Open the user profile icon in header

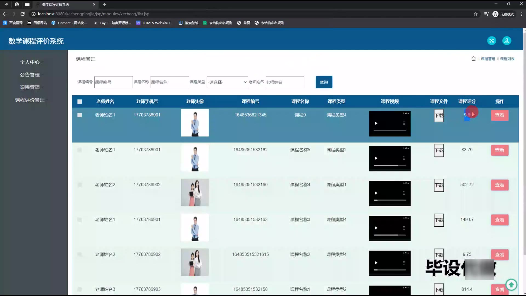(507, 41)
